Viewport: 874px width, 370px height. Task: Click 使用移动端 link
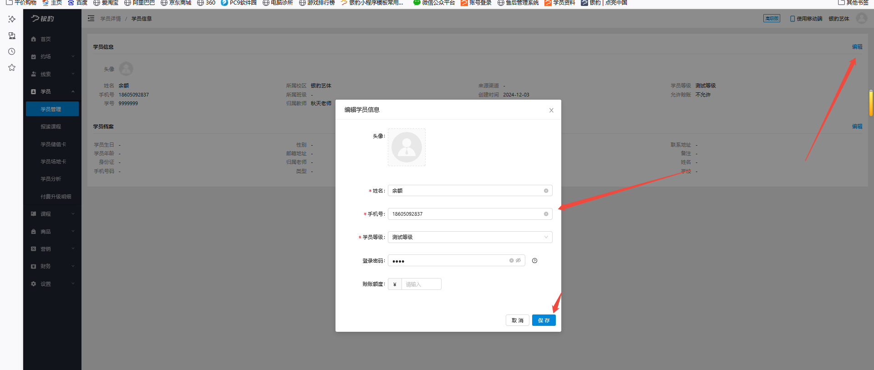pyautogui.click(x=809, y=19)
